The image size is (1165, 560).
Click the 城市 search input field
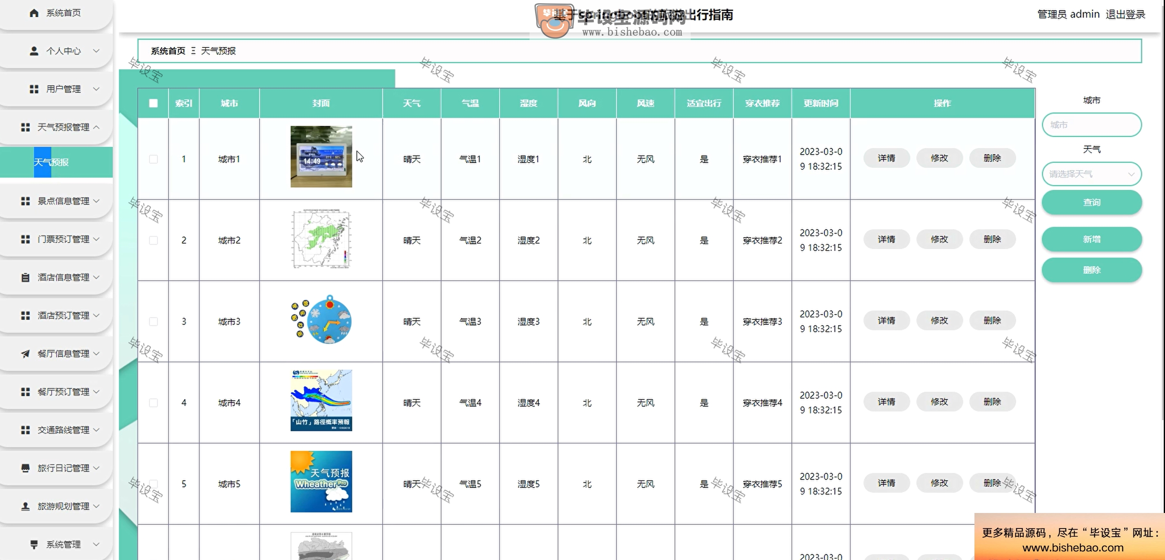pyautogui.click(x=1091, y=125)
